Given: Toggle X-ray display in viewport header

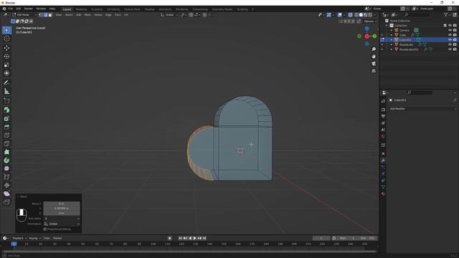Looking at the screenshot, I should click(x=350, y=15).
